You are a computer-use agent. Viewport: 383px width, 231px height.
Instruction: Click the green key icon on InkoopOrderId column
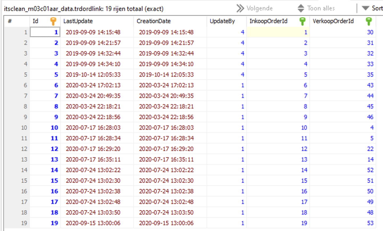pos(302,21)
